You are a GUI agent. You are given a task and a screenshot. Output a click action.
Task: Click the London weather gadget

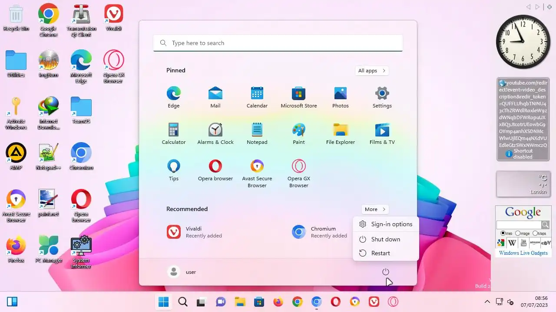(x=523, y=184)
